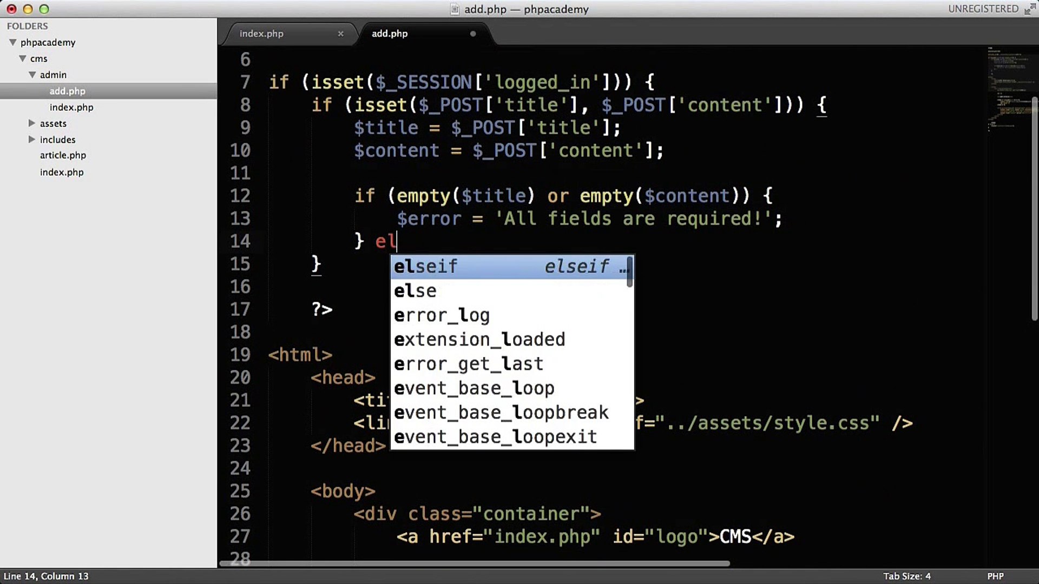Select the phpacademy folder label

(48, 42)
